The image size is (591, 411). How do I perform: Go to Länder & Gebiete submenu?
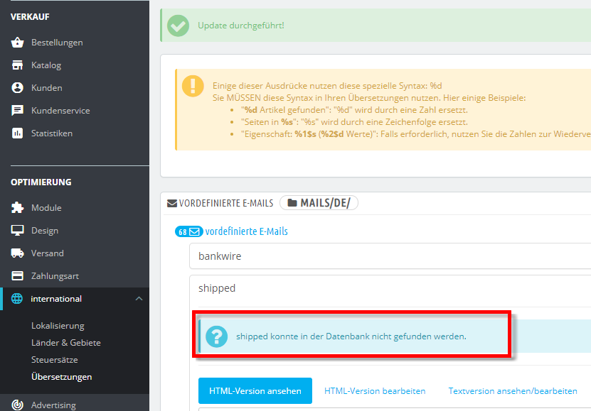[66, 343]
